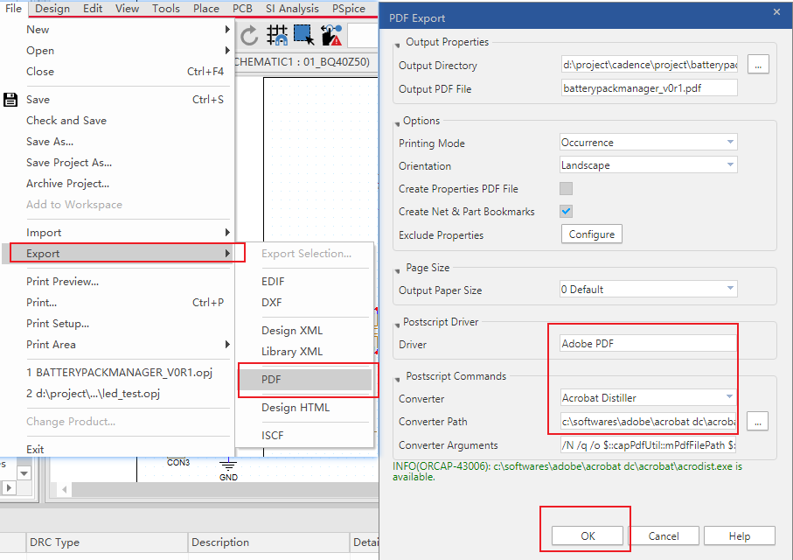The height and width of the screenshot is (560, 793).
Task: Close the PDF Export dialog
Action: pyautogui.click(x=776, y=11)
